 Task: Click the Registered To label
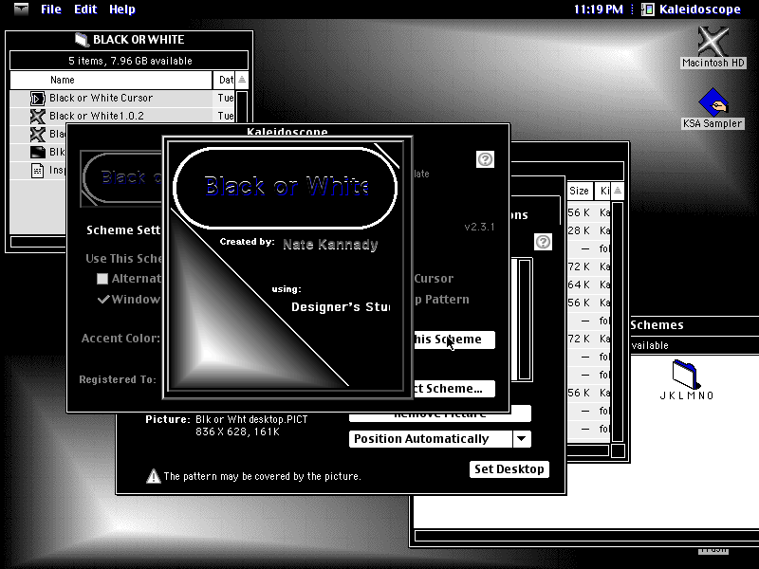point(118,379)
